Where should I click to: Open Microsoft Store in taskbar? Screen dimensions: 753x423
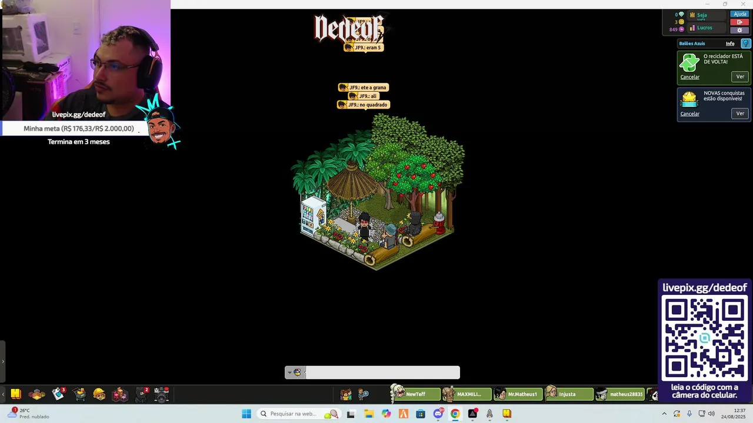click(420, 414)
